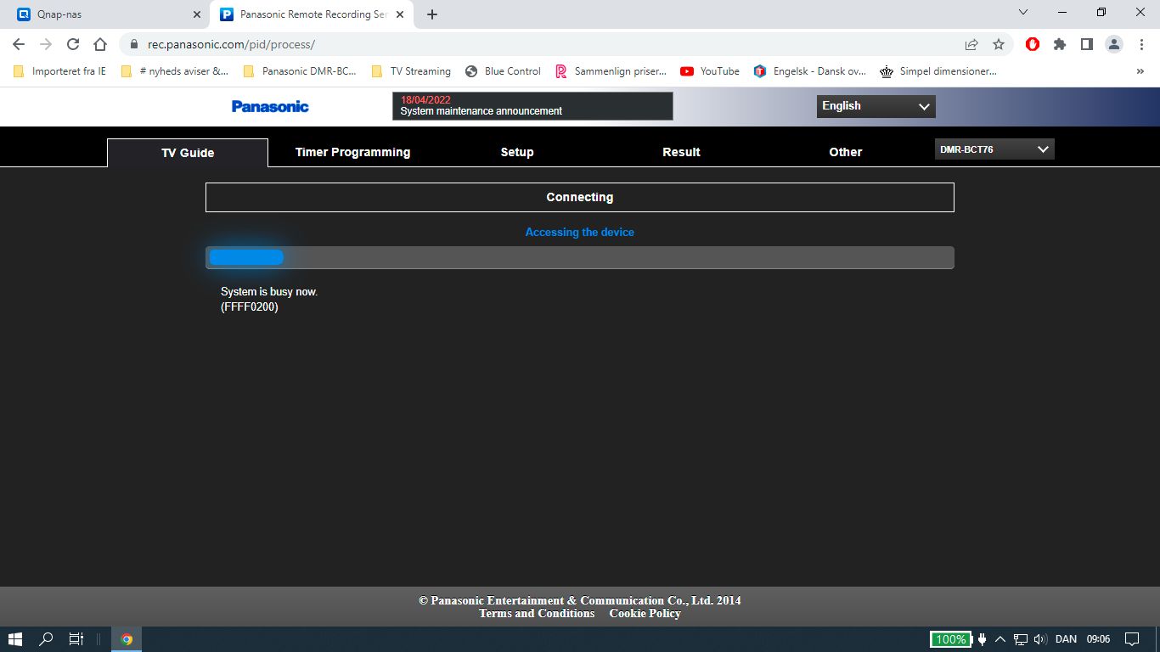This screenshot has width=1160, height=652.
Task: Go back with the browser back arrow
Action: (19, 44)
